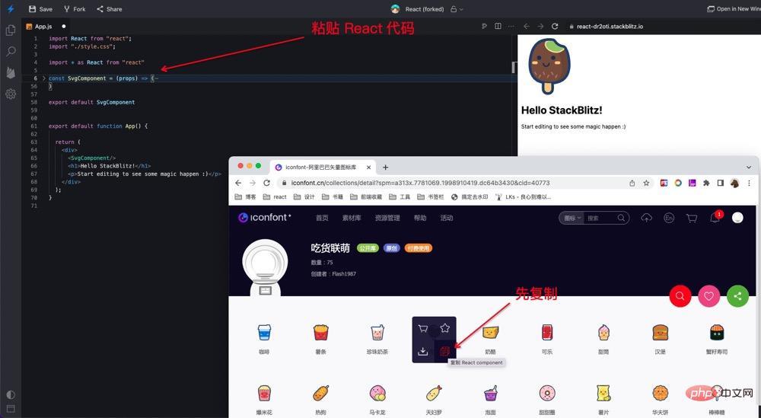
Task: Open StackBlitz settings gear
Action: pyautogui.click(x=11, y=94)
